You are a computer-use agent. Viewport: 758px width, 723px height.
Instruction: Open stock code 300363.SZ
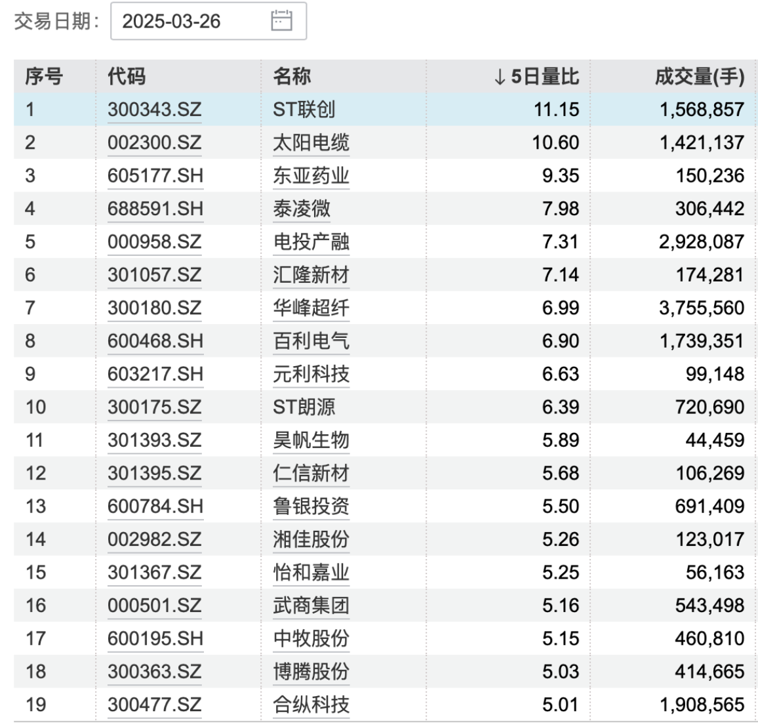pyautogui.click(x=154, y=672)
